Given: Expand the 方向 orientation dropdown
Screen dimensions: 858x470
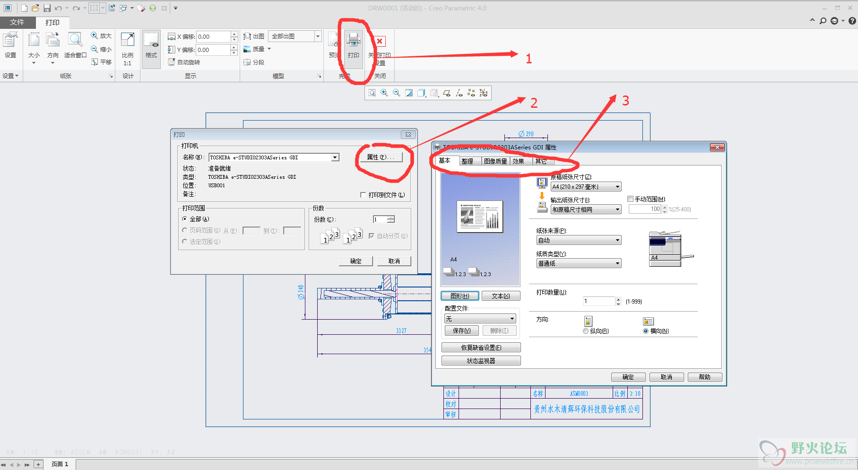Looking at the screenshot, I should tap(52, 62).
